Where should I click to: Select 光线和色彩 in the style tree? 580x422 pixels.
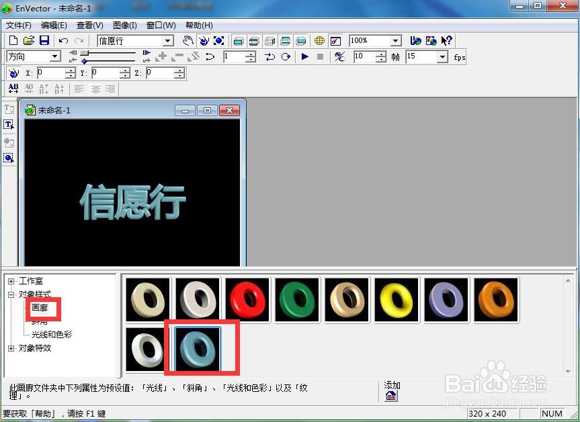tap(52, 335)
